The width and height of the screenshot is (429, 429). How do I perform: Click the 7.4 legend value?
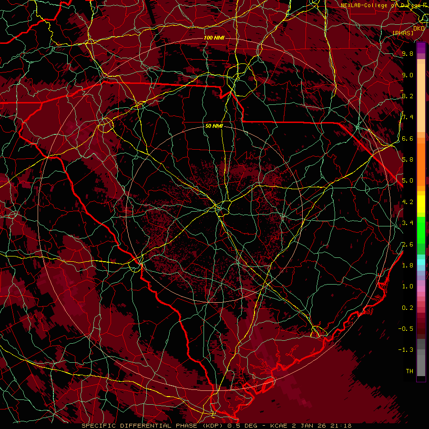[x=408, y=117]
